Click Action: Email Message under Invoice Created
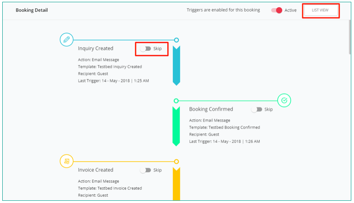 [98, 181]
